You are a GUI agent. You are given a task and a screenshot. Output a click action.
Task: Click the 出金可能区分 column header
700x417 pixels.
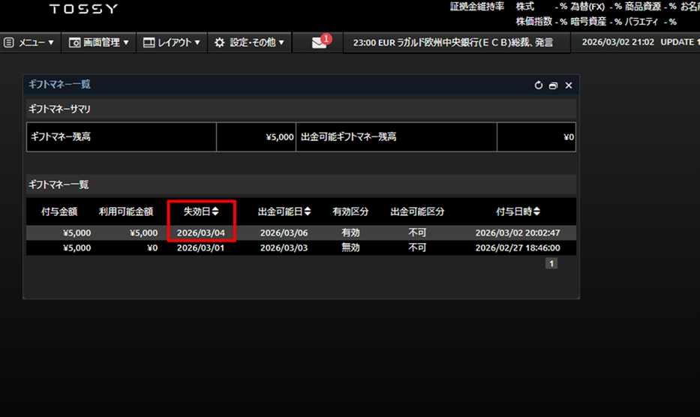pos(417,211)
